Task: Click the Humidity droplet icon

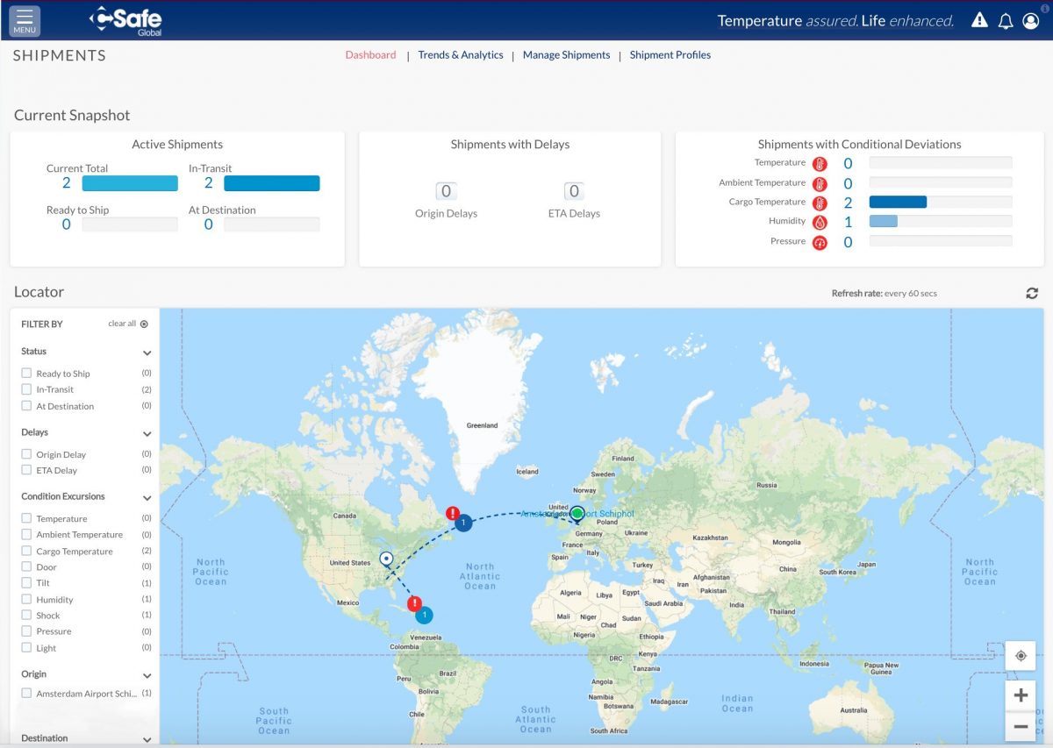Action: [820, 221]
